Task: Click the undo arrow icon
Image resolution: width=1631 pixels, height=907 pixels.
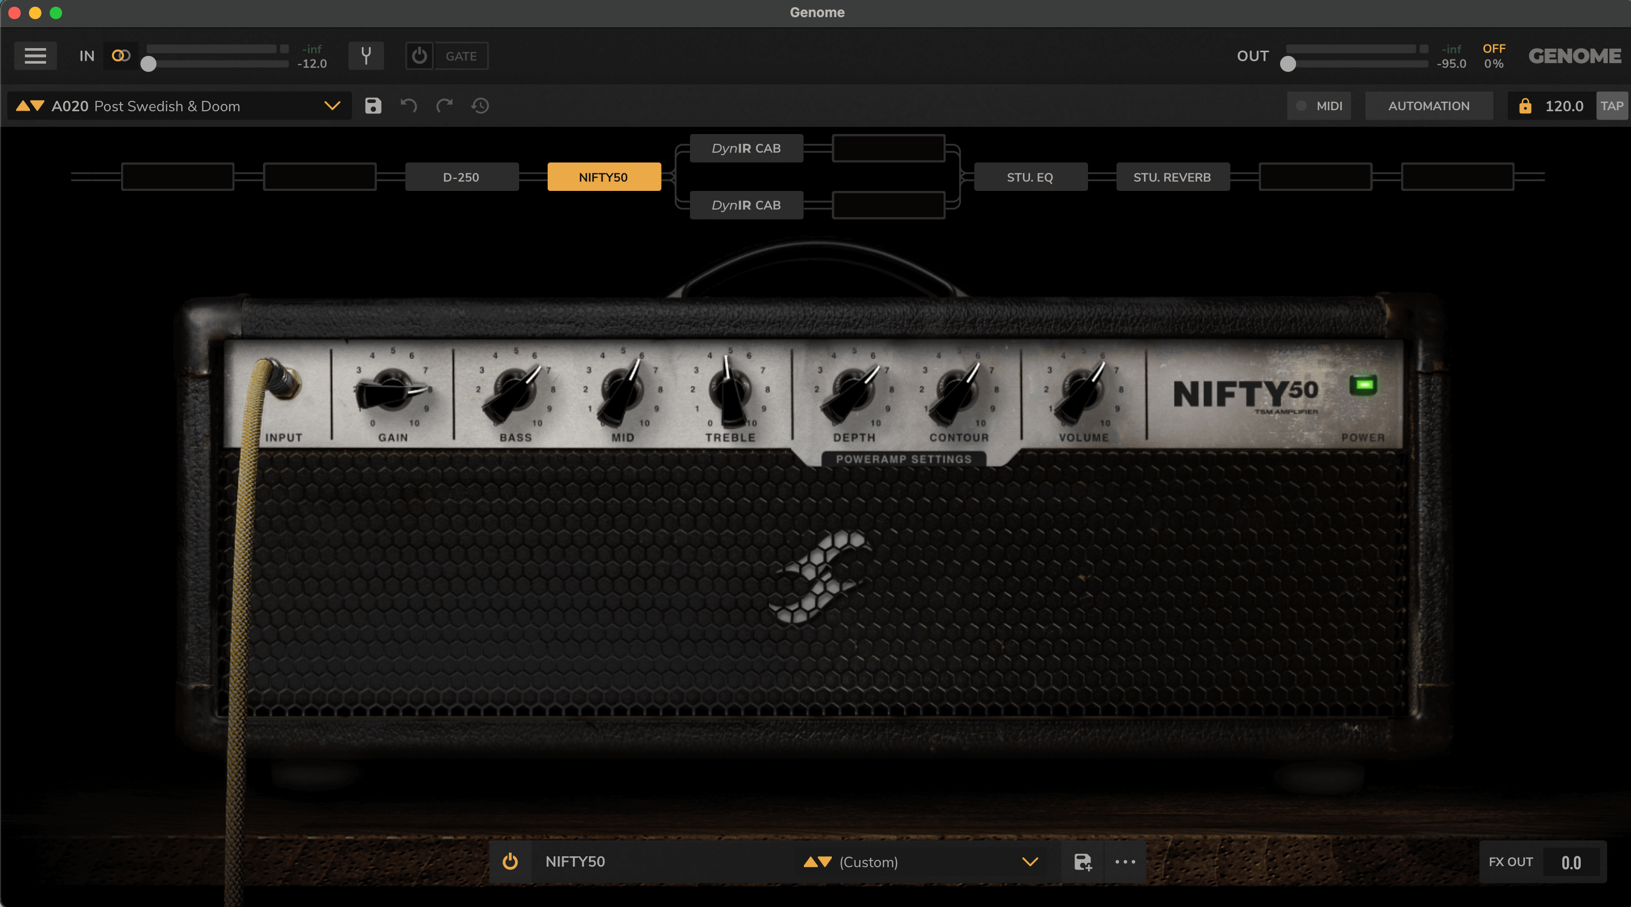Action: click(x=409, y=106)
